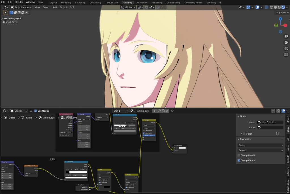290x194 pixels.
Task: Toggle X-ray mode in the viewport
Action: [x=266, y=7]
